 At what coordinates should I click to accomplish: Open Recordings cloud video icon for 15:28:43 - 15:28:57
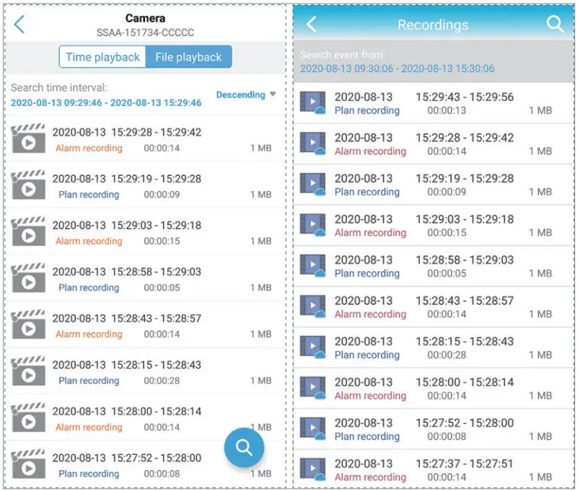pyautogui.click(x=312, y=306)
